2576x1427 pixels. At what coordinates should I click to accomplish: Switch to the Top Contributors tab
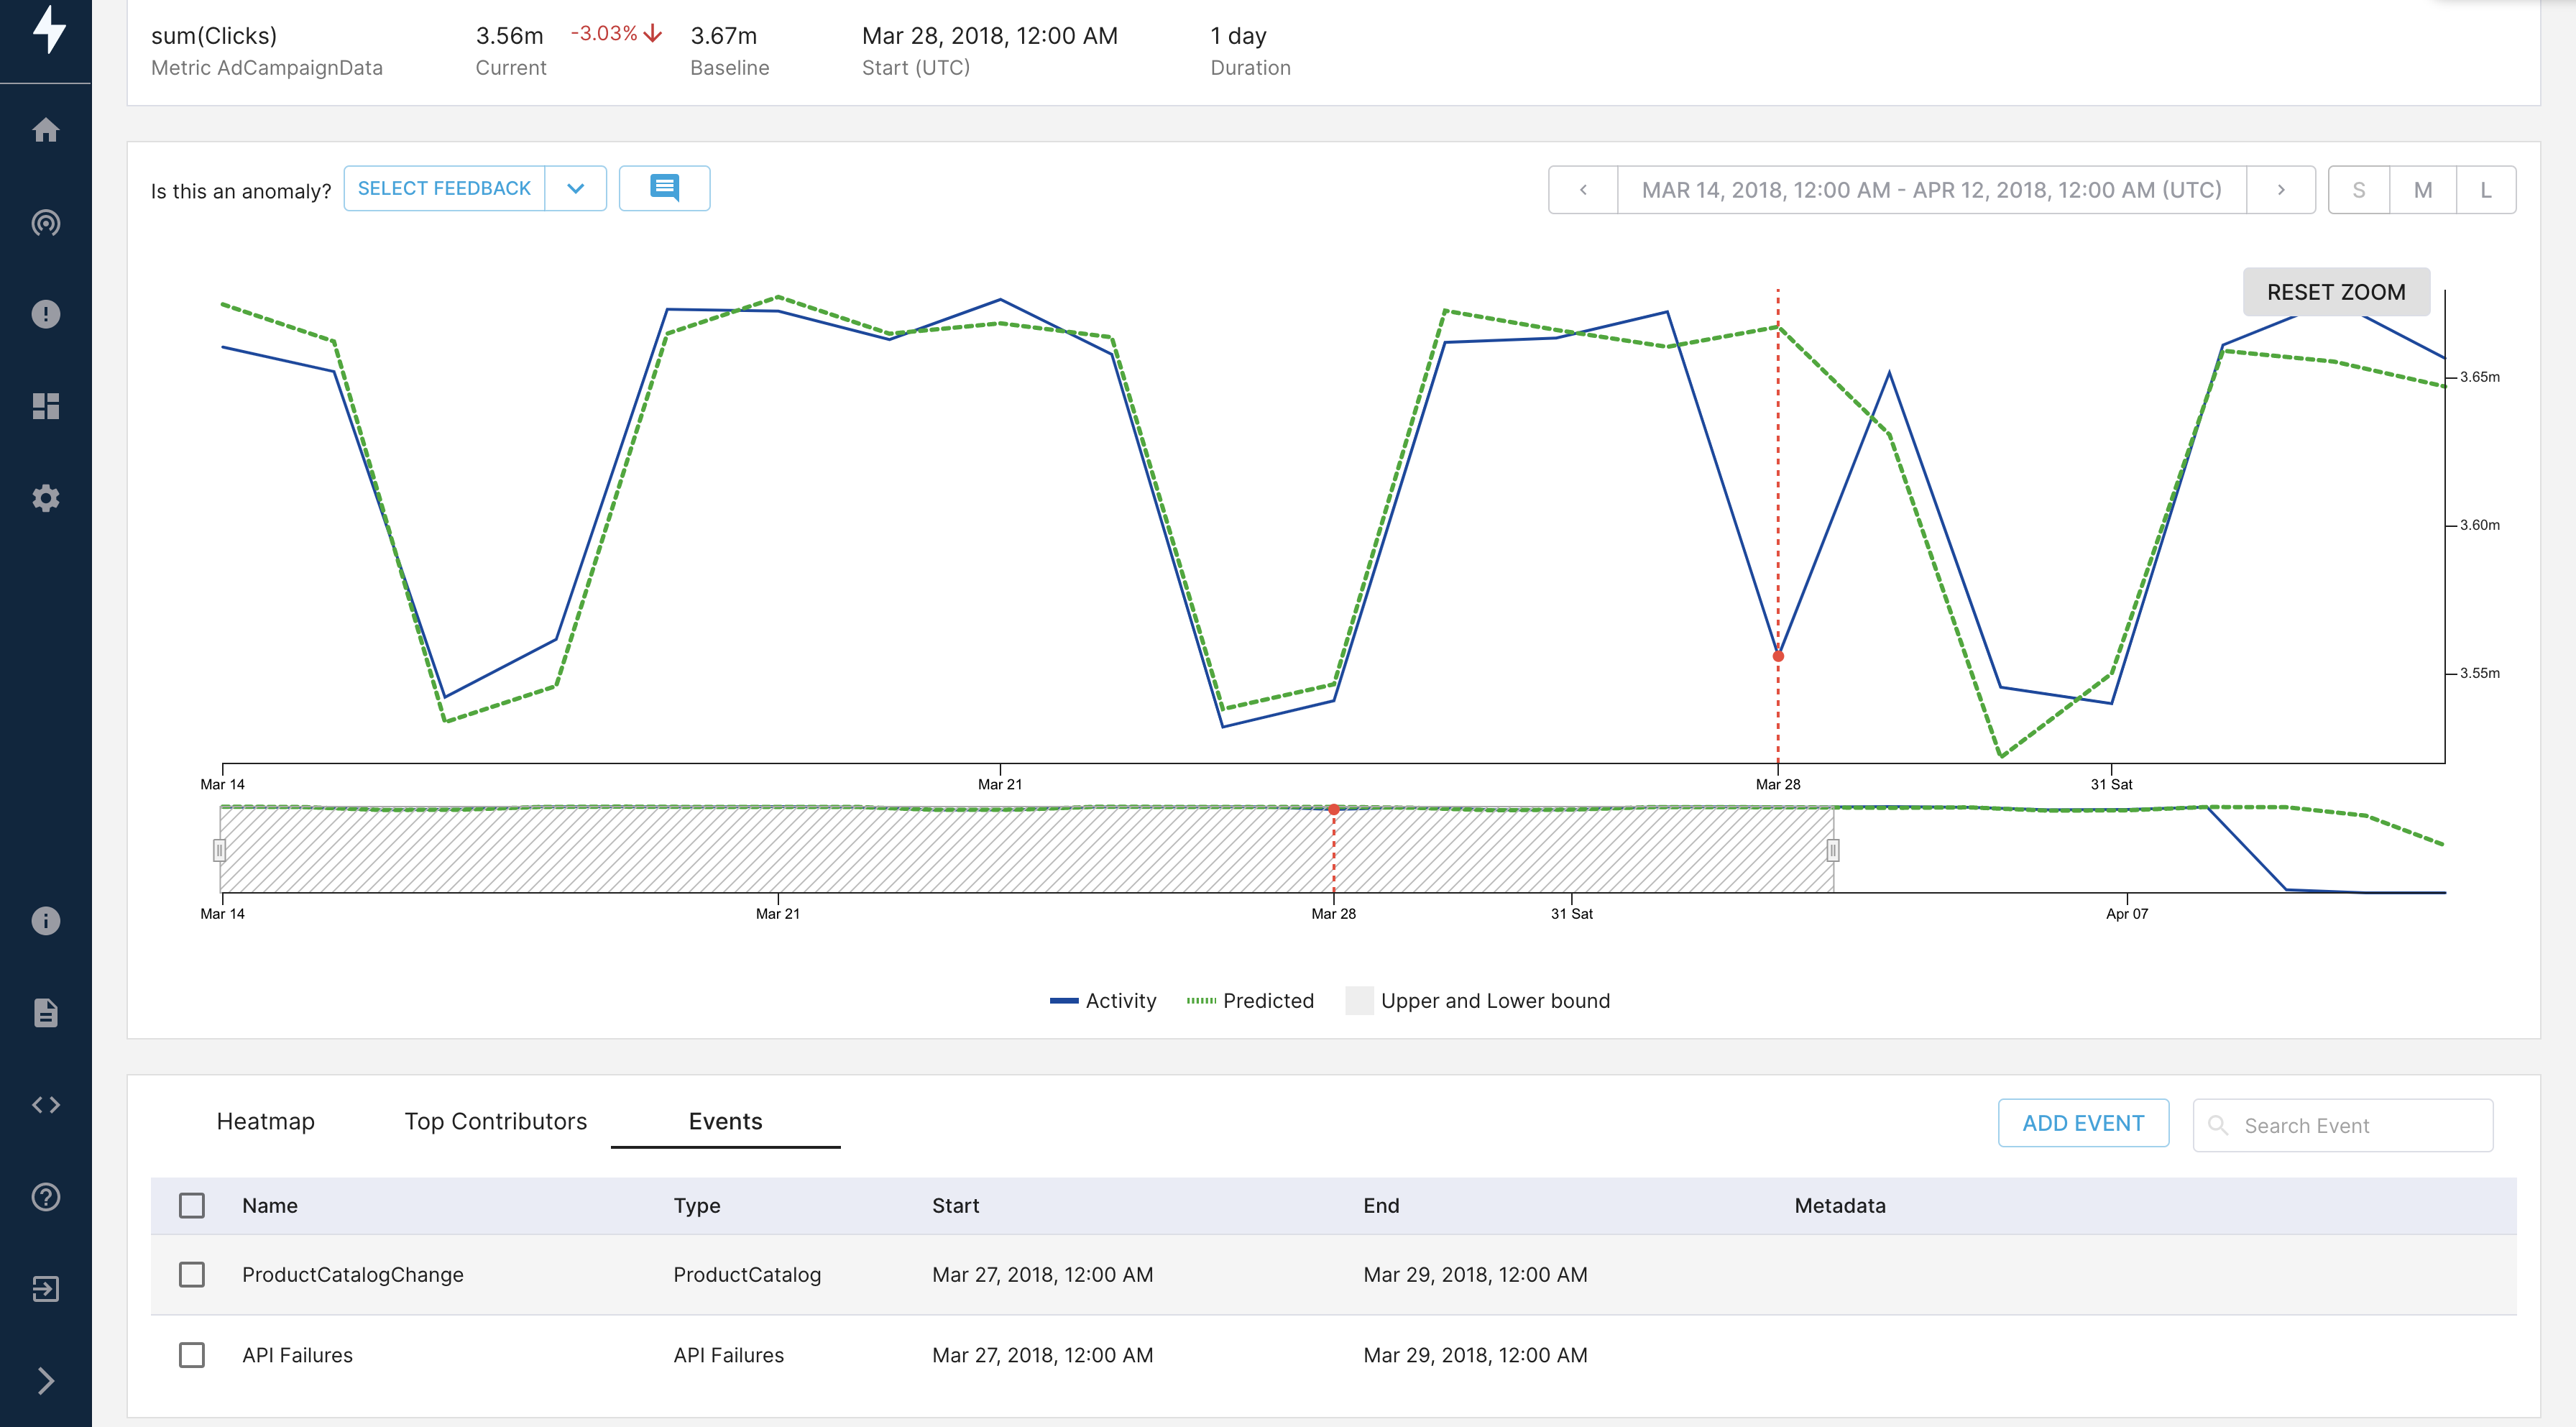(495, 1121)
